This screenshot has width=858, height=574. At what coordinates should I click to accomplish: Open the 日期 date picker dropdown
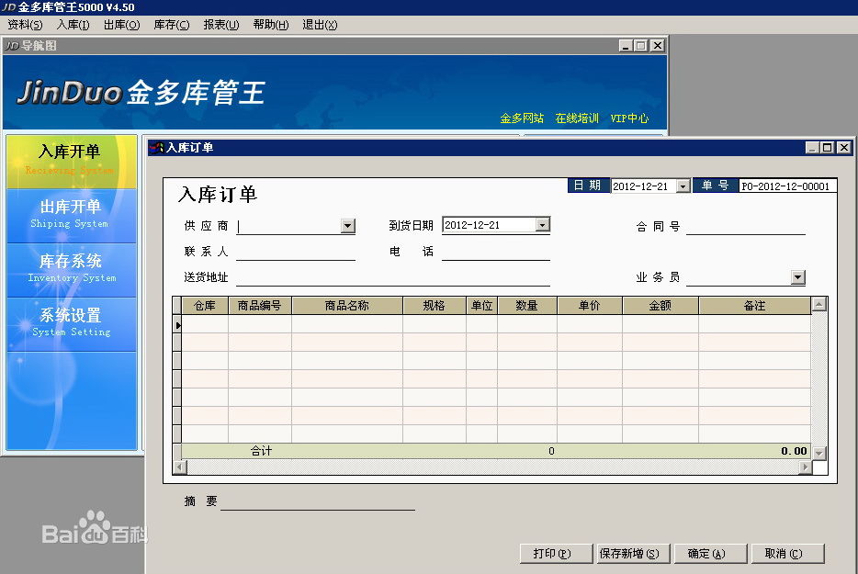683,186
